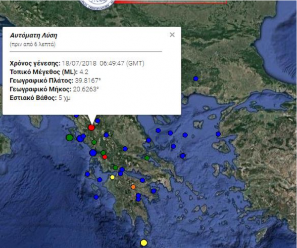
Task: Click the πριν από 6 λεπτά subtitle
Action: point(32,44)
